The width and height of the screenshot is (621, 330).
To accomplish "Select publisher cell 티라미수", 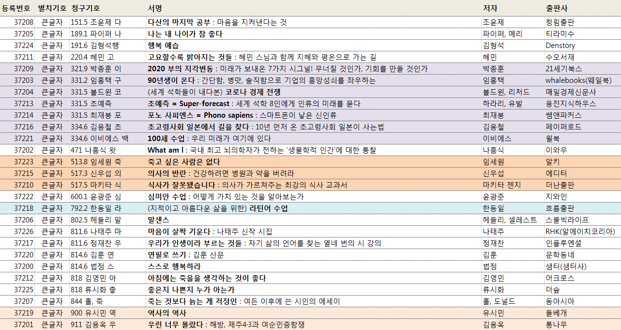I will [x=560, y=34].
